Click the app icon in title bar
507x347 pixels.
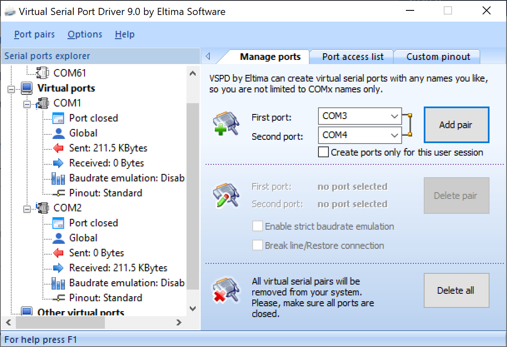10,11
